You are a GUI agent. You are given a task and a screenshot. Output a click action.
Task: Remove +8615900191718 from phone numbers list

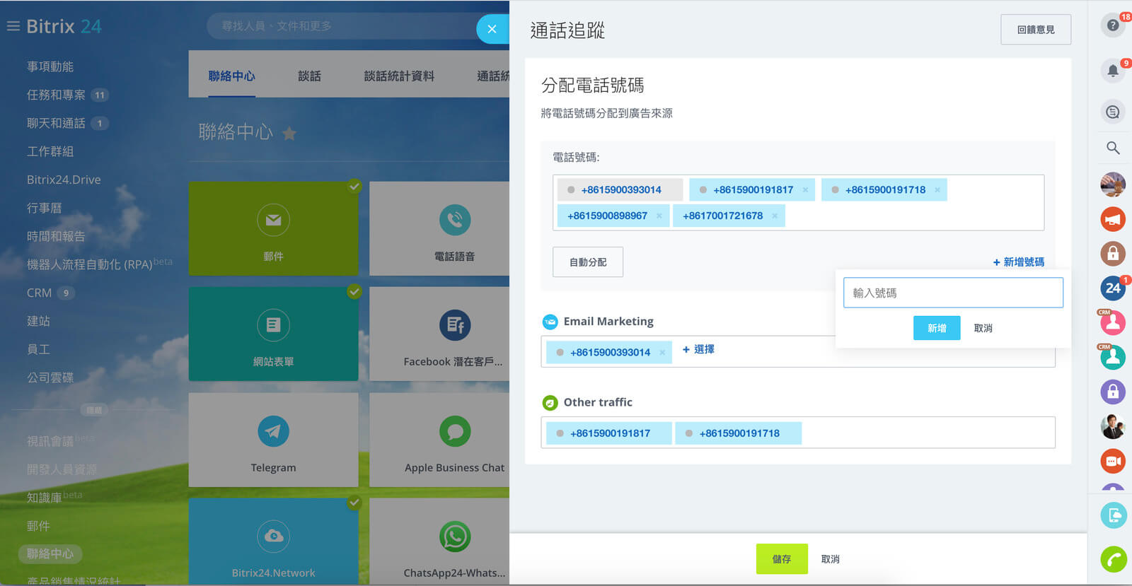[937, 189]
